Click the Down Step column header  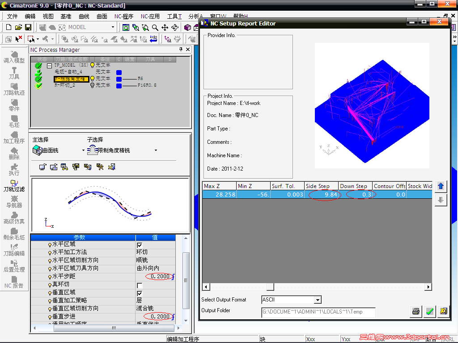click(x=355, y=186)
